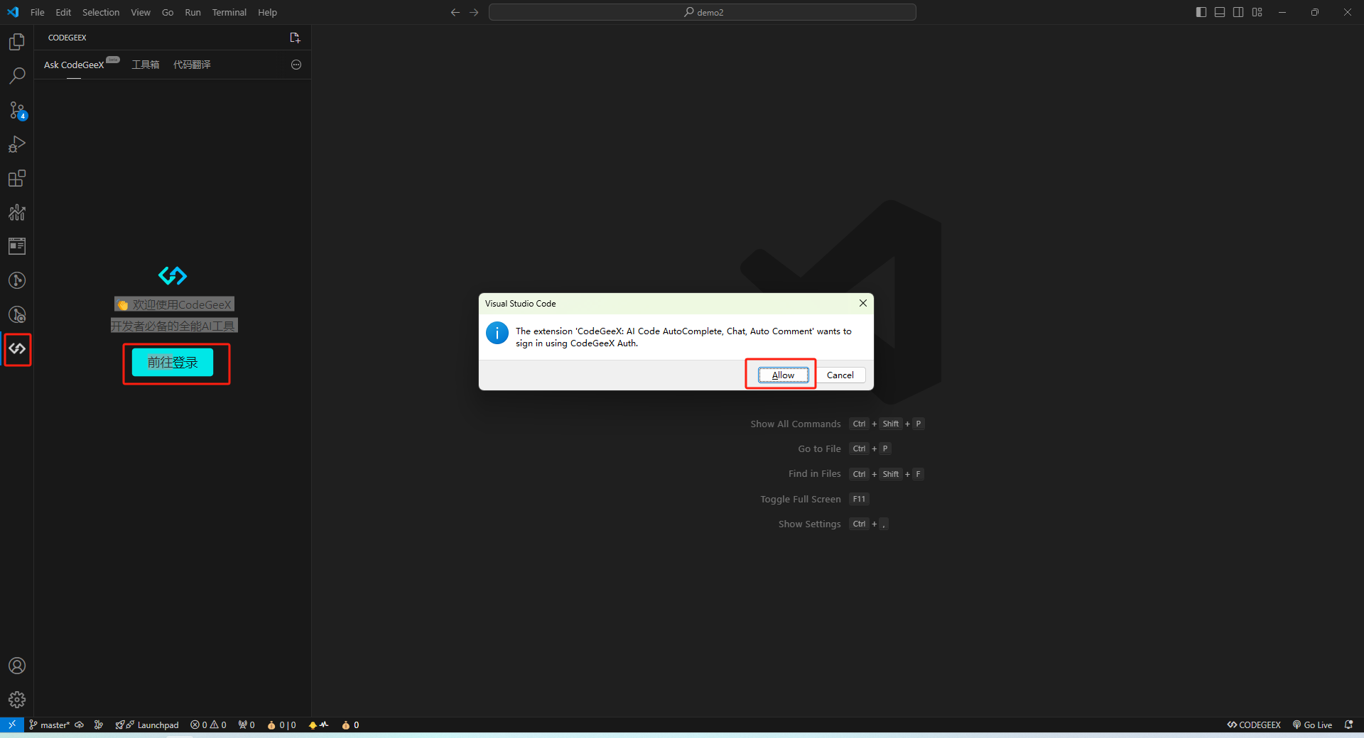Close the Visual Studio Code dialog
The height and width of the screenshot is (738, 1364).
click(x=862, y=303)
